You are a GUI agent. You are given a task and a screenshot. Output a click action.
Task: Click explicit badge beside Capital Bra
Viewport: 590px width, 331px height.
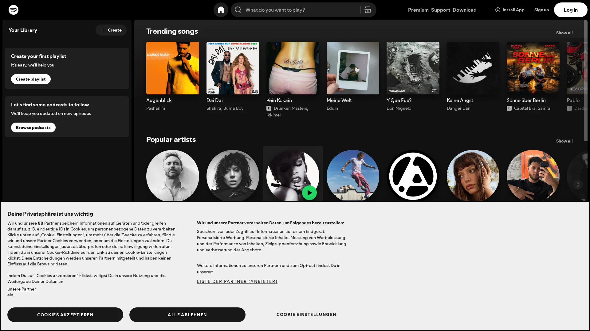pyautogui.click(x=509, y=108)
